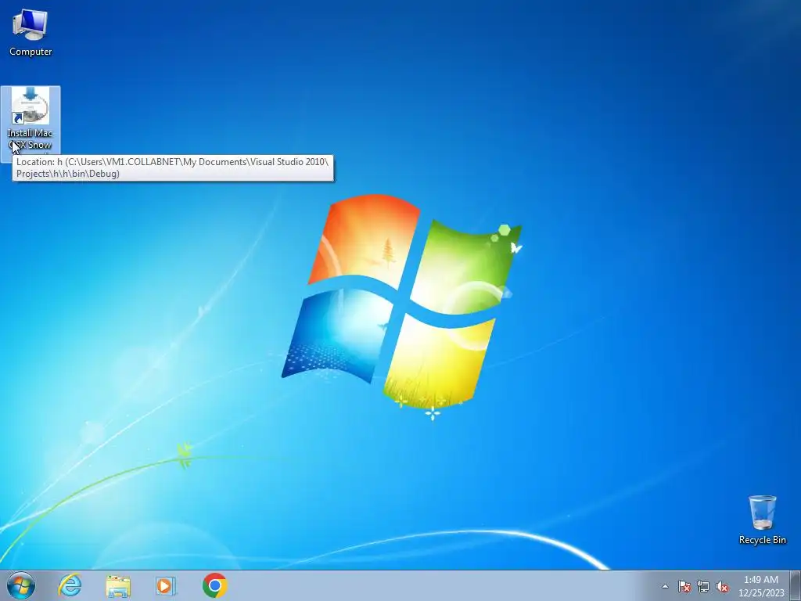Open network status tray icon
Viewport: 801px width, 601px height.
point(703,586)
